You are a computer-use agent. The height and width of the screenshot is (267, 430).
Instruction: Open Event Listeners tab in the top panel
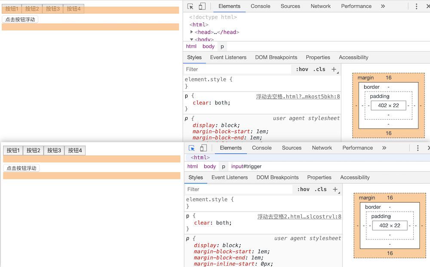228,58
